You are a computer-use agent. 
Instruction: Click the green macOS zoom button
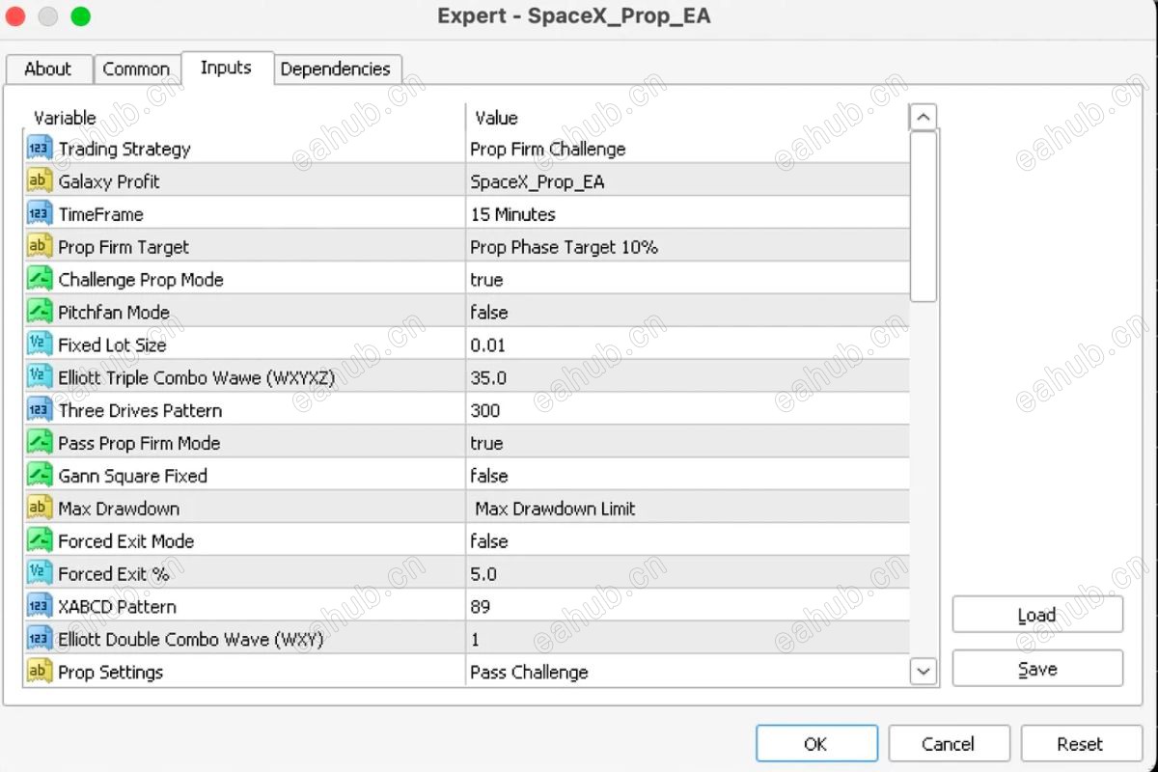pos(81,16)
